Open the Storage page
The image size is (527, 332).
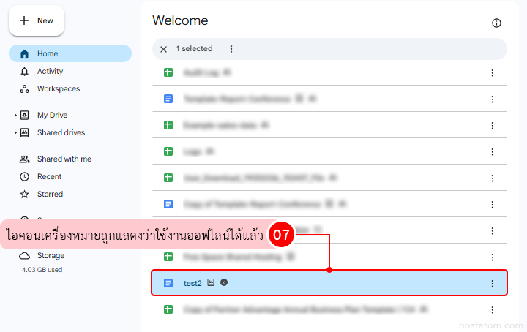pyautogui.click(x=51, y=255)
